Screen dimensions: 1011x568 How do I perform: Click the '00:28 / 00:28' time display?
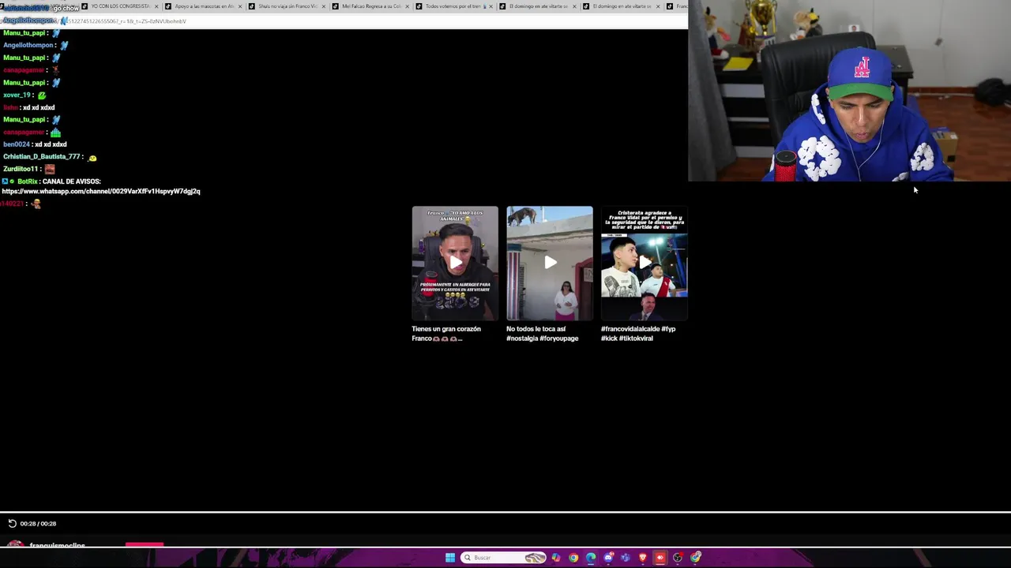coord(38,524)
